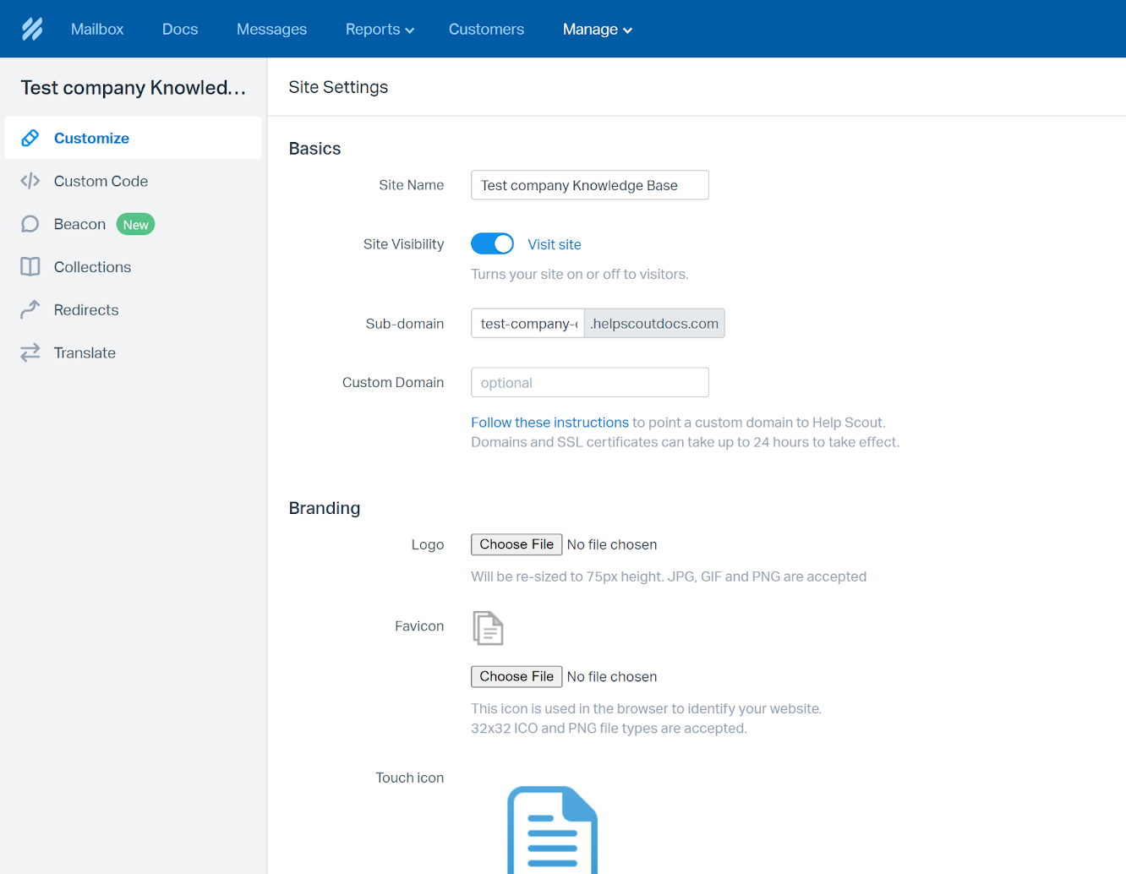Click the Beacon chat bubble icon
This screenshot has height=874, width=1126.
pyautogui.click(x=30, y=224)
